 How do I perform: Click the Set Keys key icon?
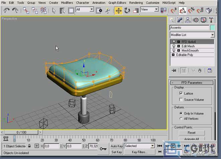pos(103,149)
